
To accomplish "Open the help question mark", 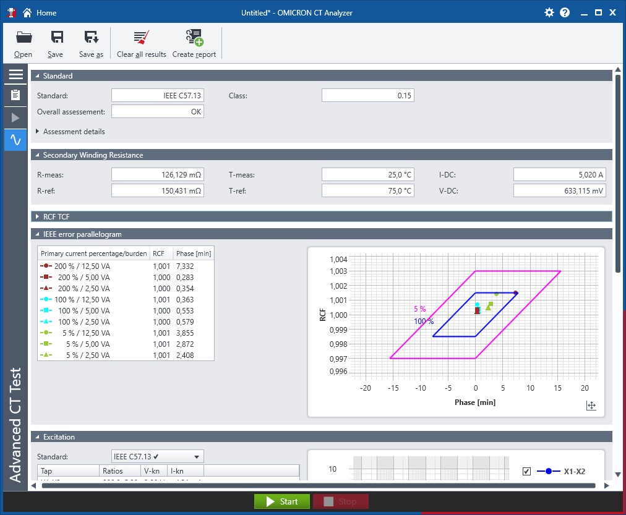I will [x=565, y=12].
